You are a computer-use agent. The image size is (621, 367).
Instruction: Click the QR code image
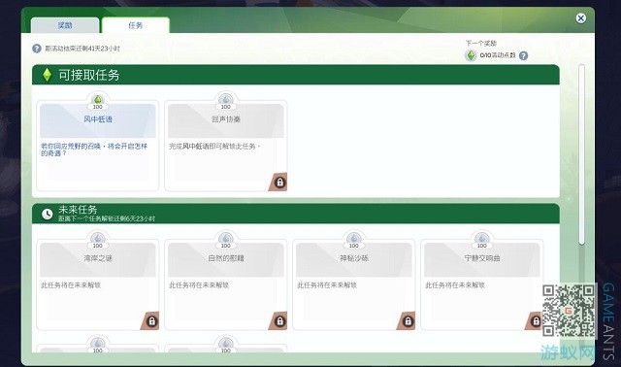tap(570, 311)
